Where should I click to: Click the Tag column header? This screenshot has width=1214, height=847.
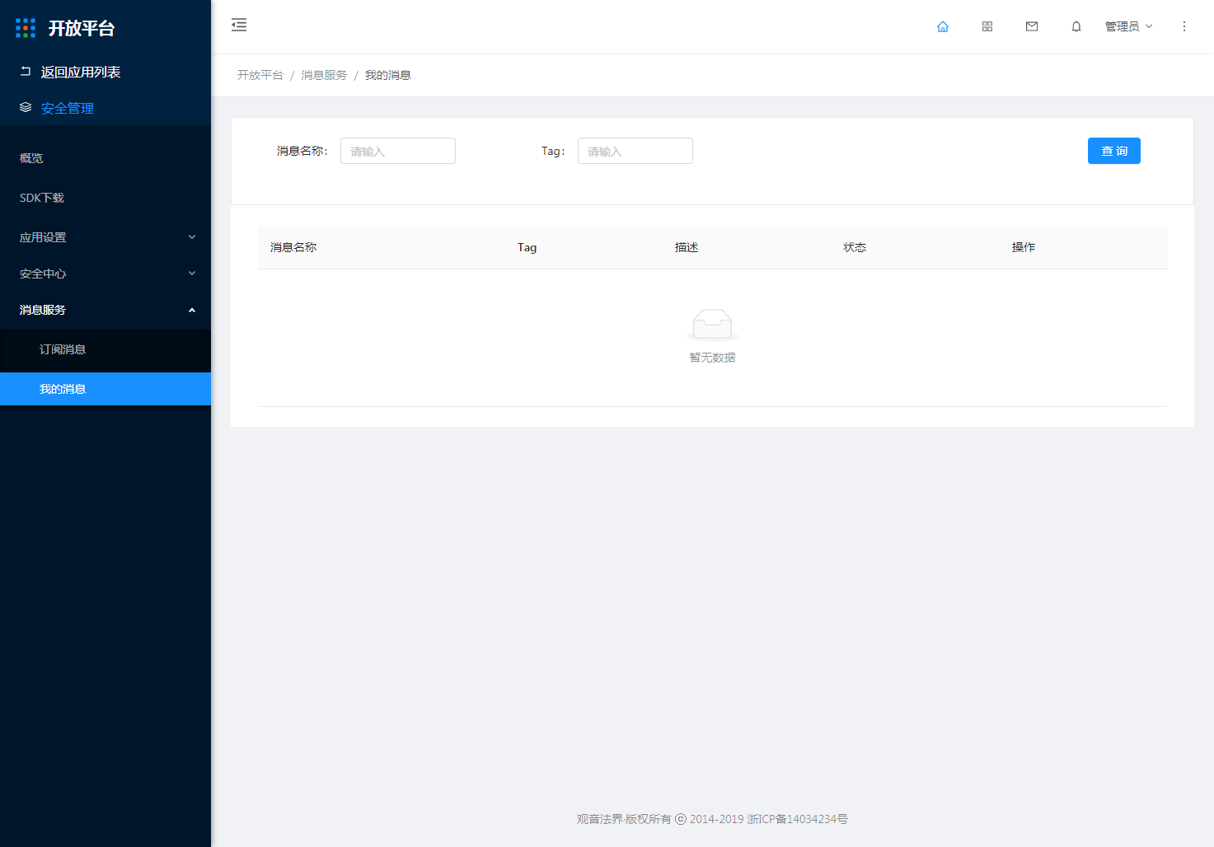[x=527, y=247]
